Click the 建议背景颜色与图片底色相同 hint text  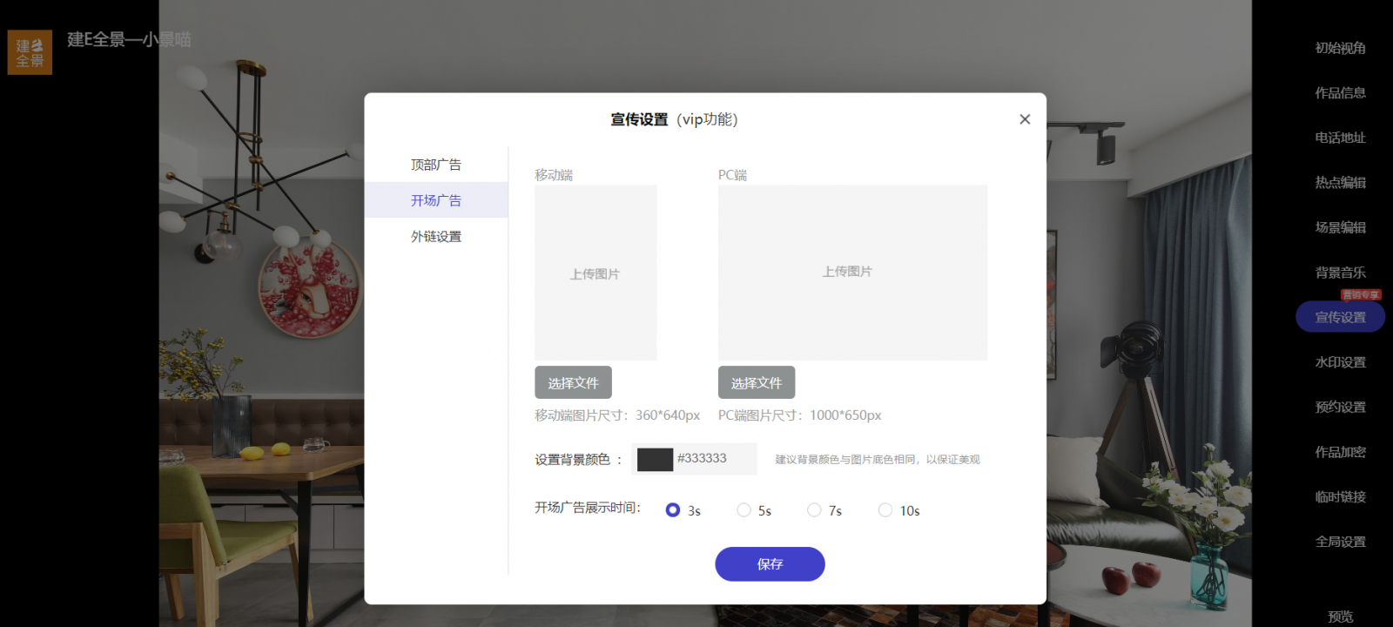pos(878,460)
